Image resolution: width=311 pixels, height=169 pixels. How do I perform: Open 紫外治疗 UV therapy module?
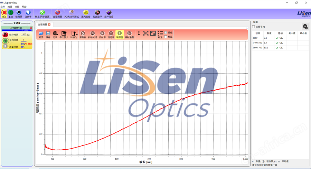pos(109,14)
